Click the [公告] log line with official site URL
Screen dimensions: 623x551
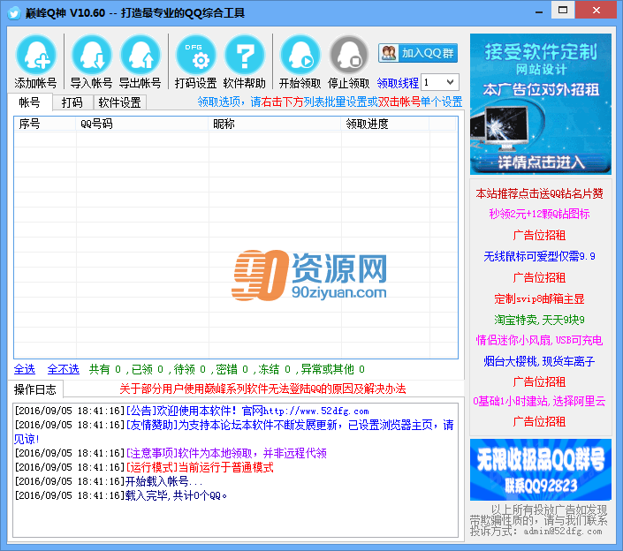192,411
